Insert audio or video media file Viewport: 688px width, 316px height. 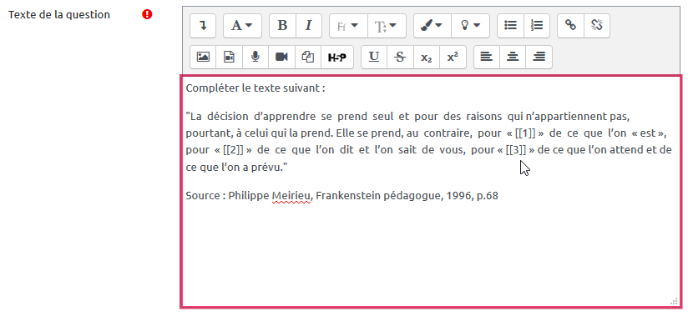tap(229, 57)
